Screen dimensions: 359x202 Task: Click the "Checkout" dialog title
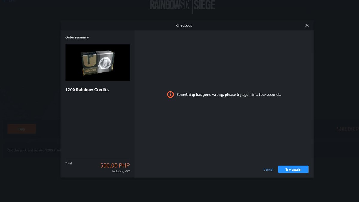pos(184,25)
